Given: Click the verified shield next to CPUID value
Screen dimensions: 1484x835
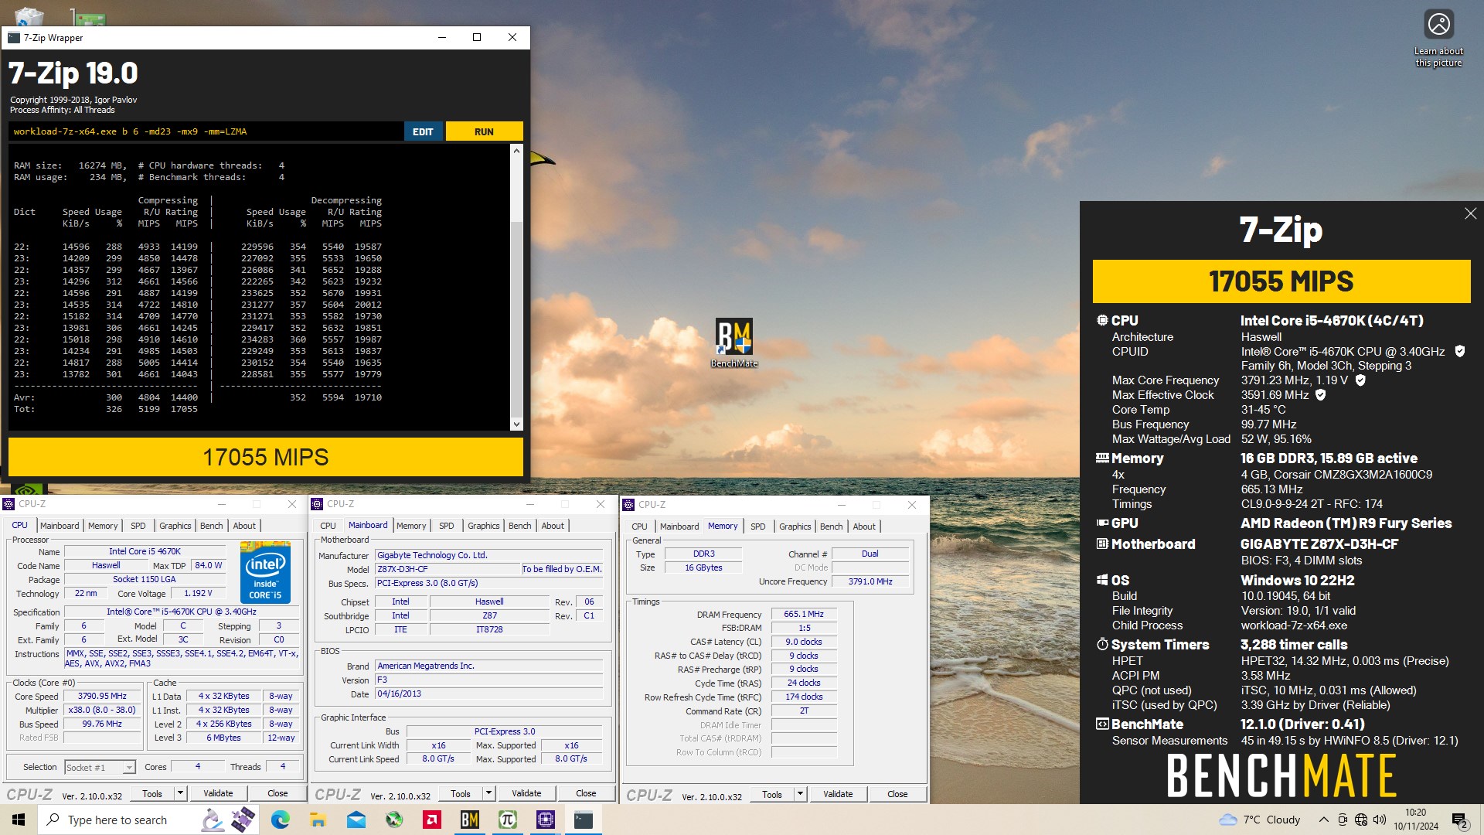Looking at the screenshot, I should pos(1459,351).
